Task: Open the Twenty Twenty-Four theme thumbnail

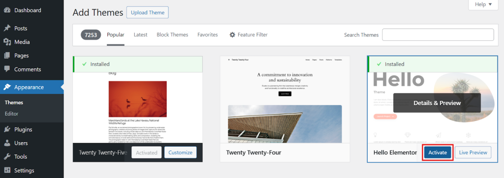Action: [x=285, y=100]
